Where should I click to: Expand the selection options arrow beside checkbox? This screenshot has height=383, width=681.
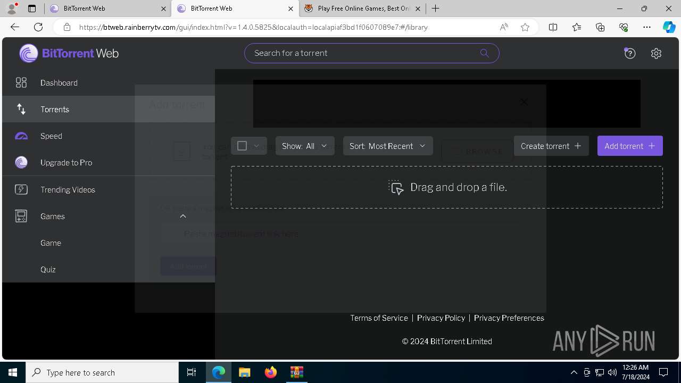click(x=256, y=146)
